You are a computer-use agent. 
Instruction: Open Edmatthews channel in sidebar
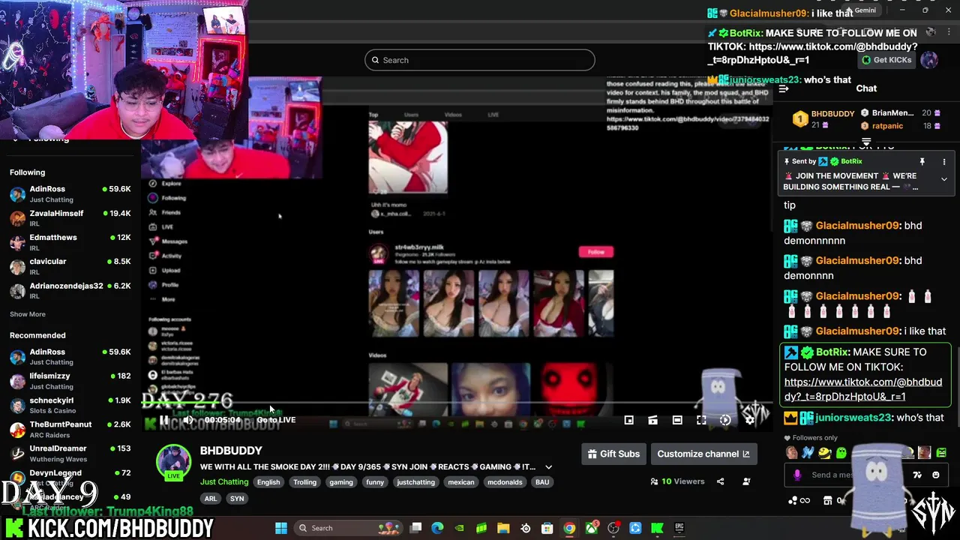(x=69, y=242)
